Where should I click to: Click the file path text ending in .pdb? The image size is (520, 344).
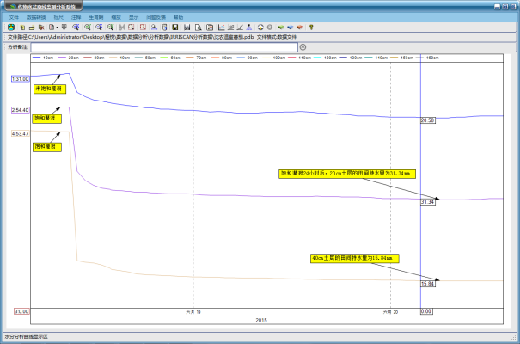point(131,37)
